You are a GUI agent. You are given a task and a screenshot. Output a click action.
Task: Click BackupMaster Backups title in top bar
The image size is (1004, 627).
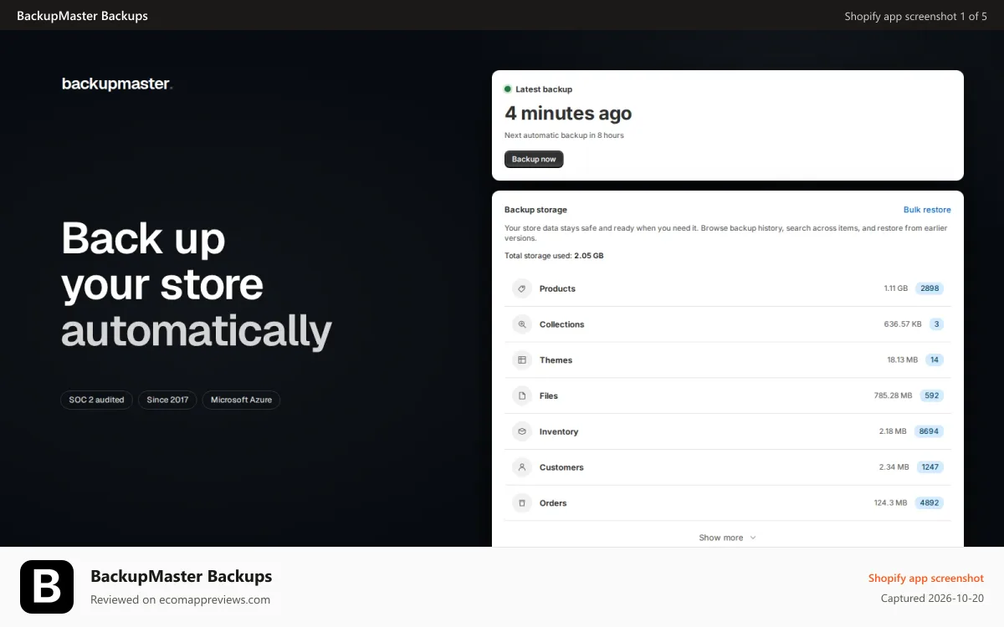[x=82, y=16]
